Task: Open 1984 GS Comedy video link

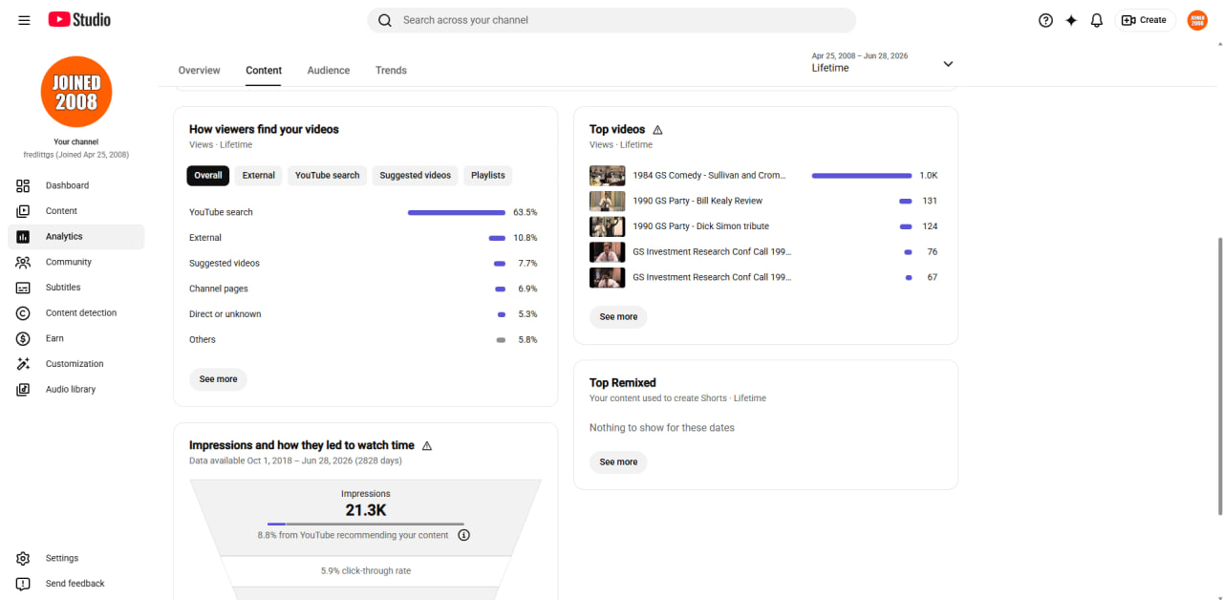Action: pyautogui.click(x=709, y=176)
